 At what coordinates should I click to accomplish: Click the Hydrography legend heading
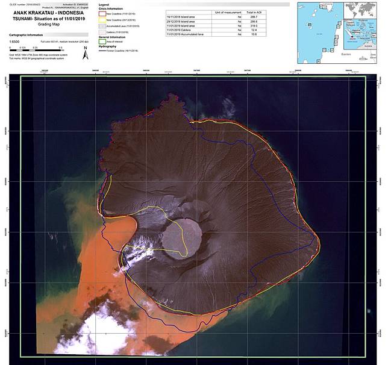(x=107, y=46)
